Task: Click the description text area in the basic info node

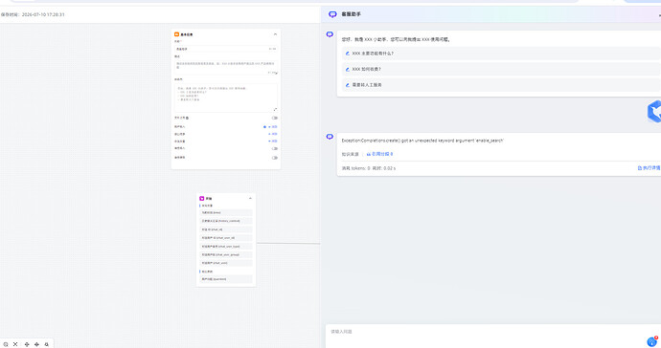Action: [226, 67]
